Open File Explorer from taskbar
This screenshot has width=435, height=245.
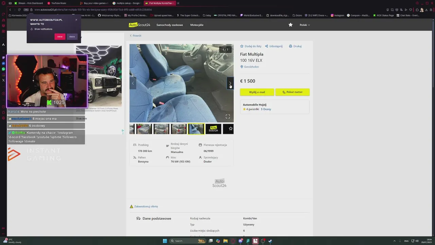tap(225, 241)
